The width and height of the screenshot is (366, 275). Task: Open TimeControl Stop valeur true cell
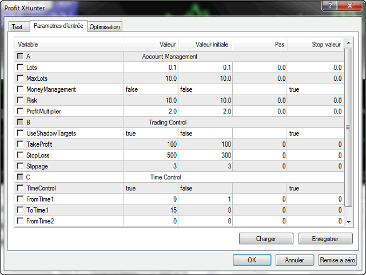(315, 188)
